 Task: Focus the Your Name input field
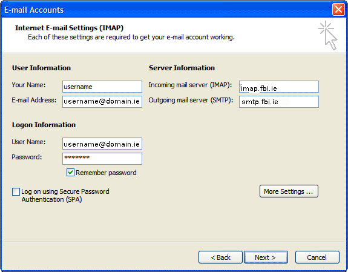point(102,87)
